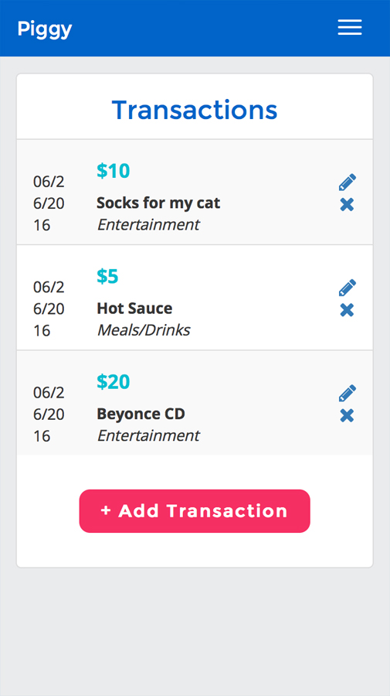The image size is (390, 696).
Task: Click the Socks for my cat title
Action: tap(158, 203)
